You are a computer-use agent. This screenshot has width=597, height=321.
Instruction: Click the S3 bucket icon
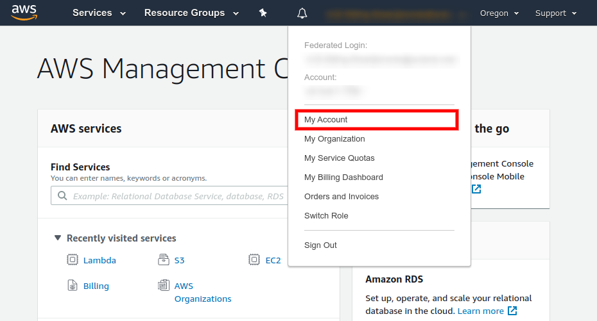[163, 260]
